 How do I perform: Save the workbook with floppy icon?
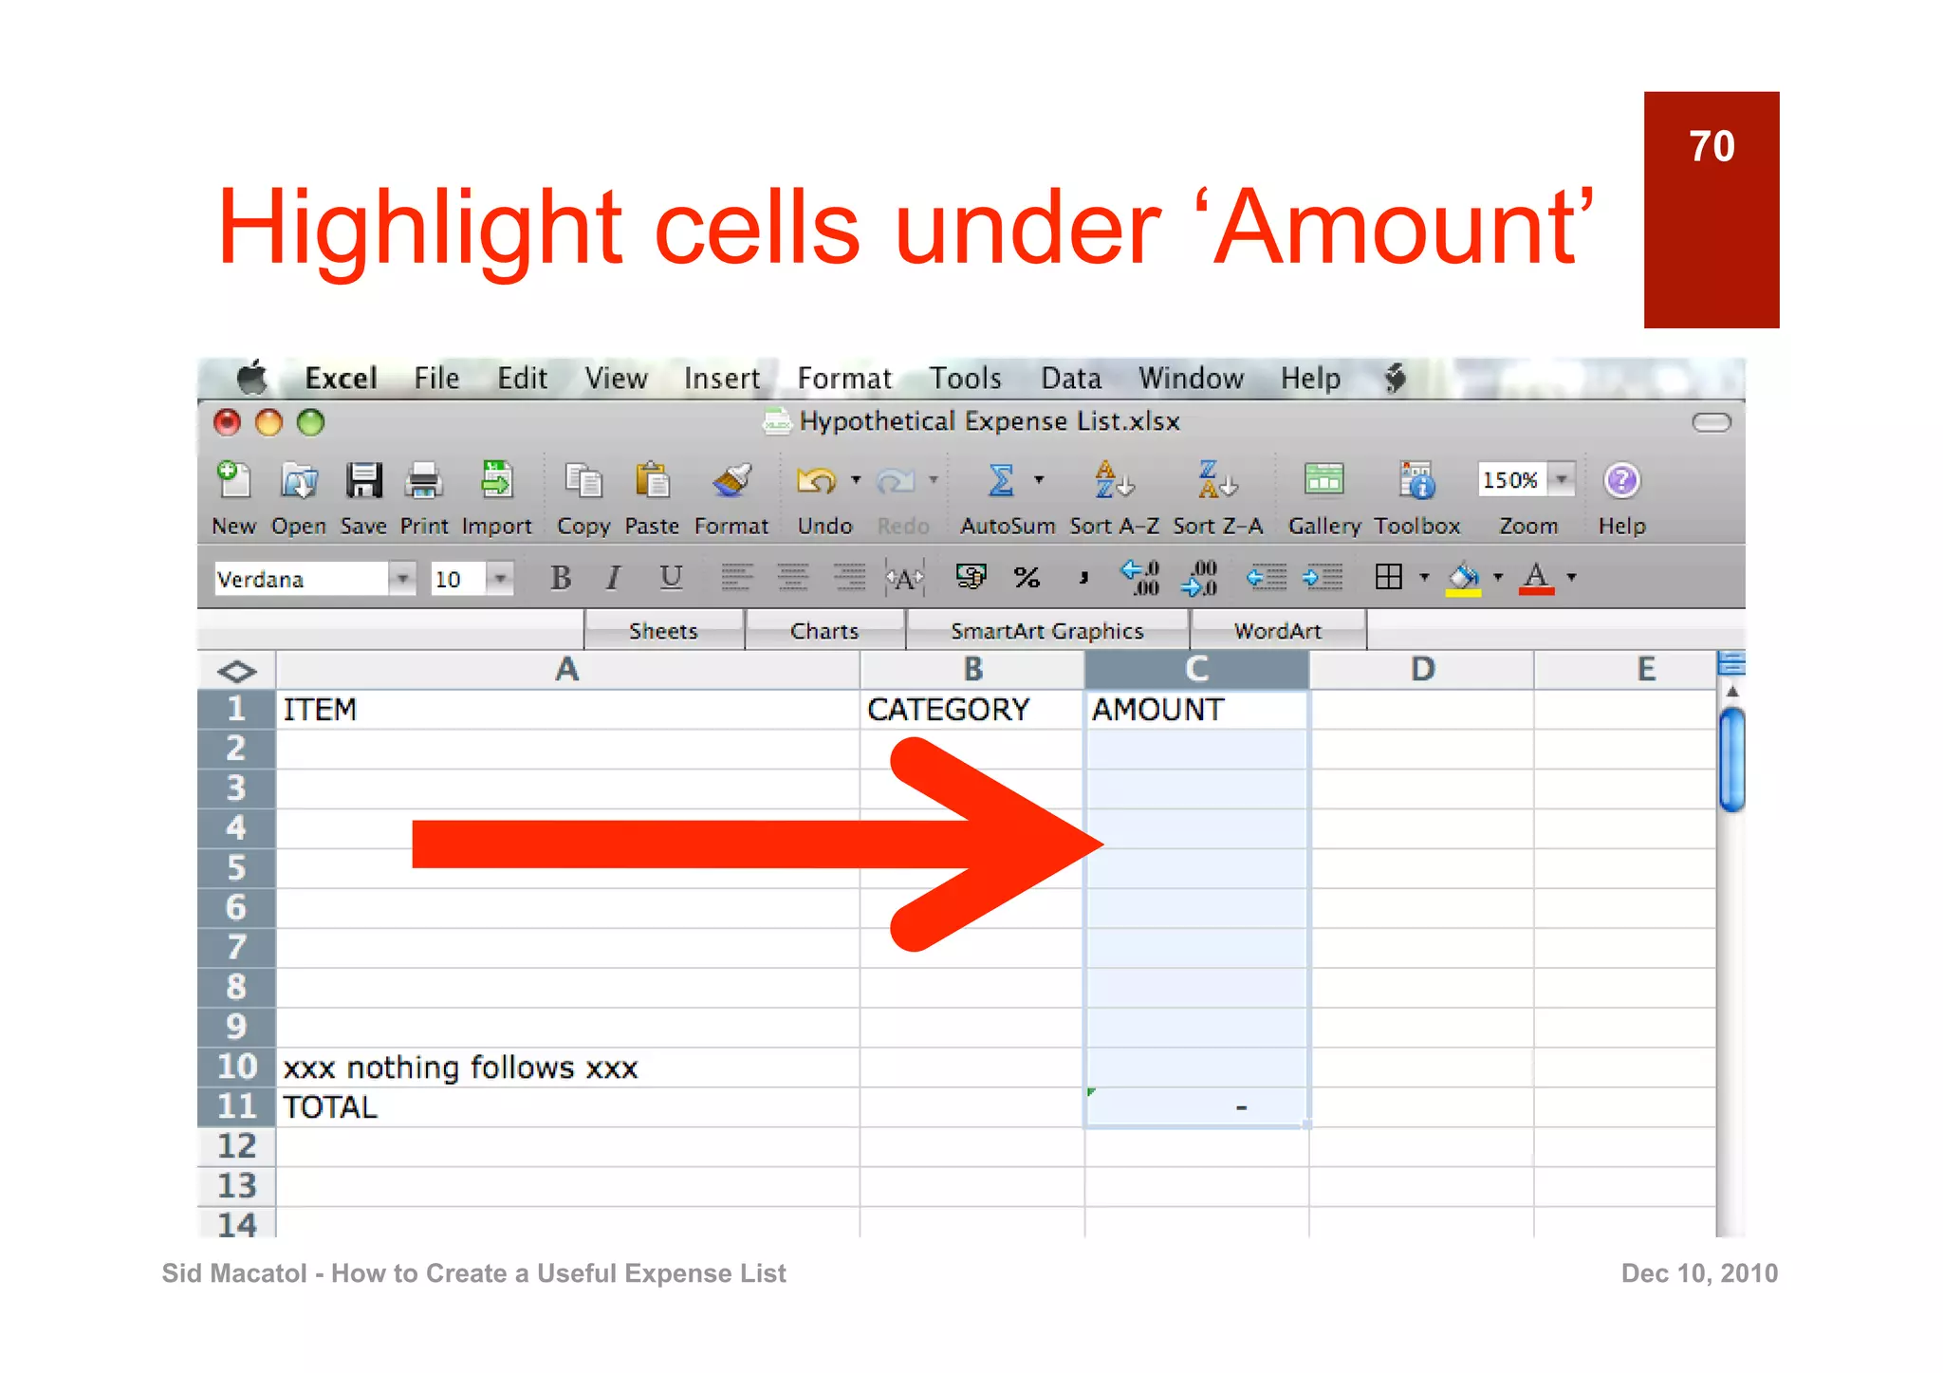363,480
